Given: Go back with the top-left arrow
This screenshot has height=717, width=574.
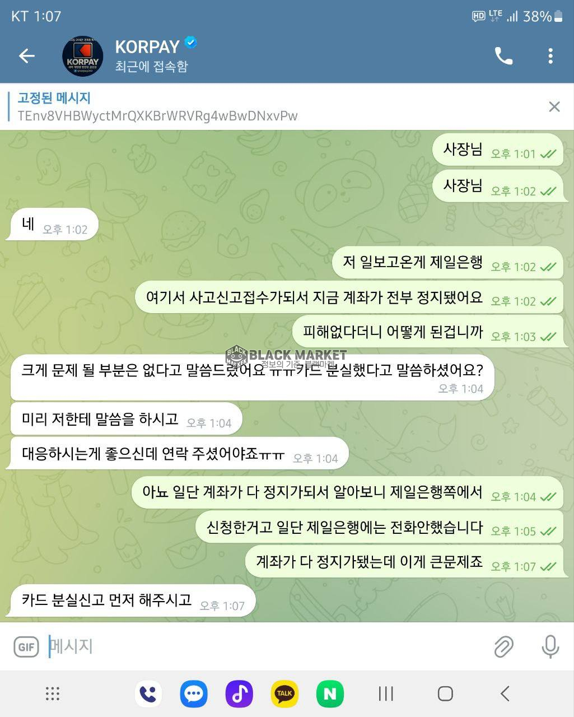Looking at the screenshot, I should [26, 55].
